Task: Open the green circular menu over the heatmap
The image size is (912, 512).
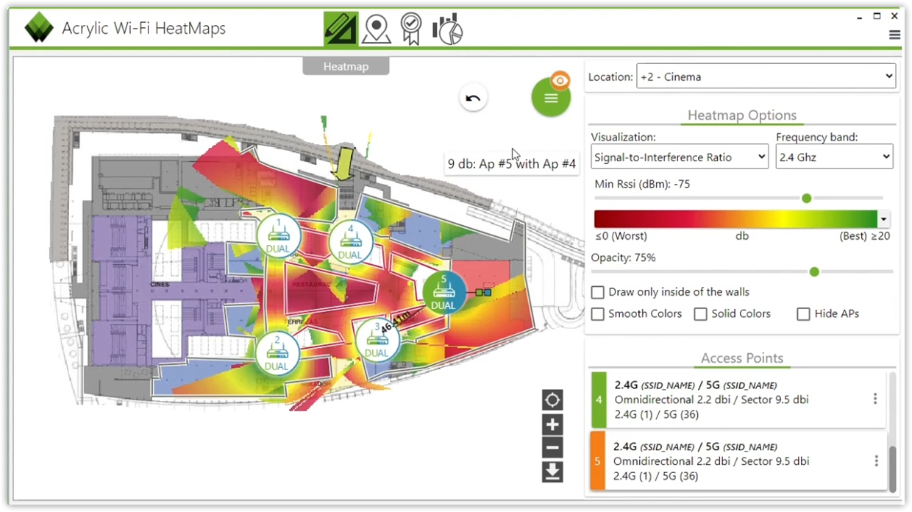Action: (551, 97)
